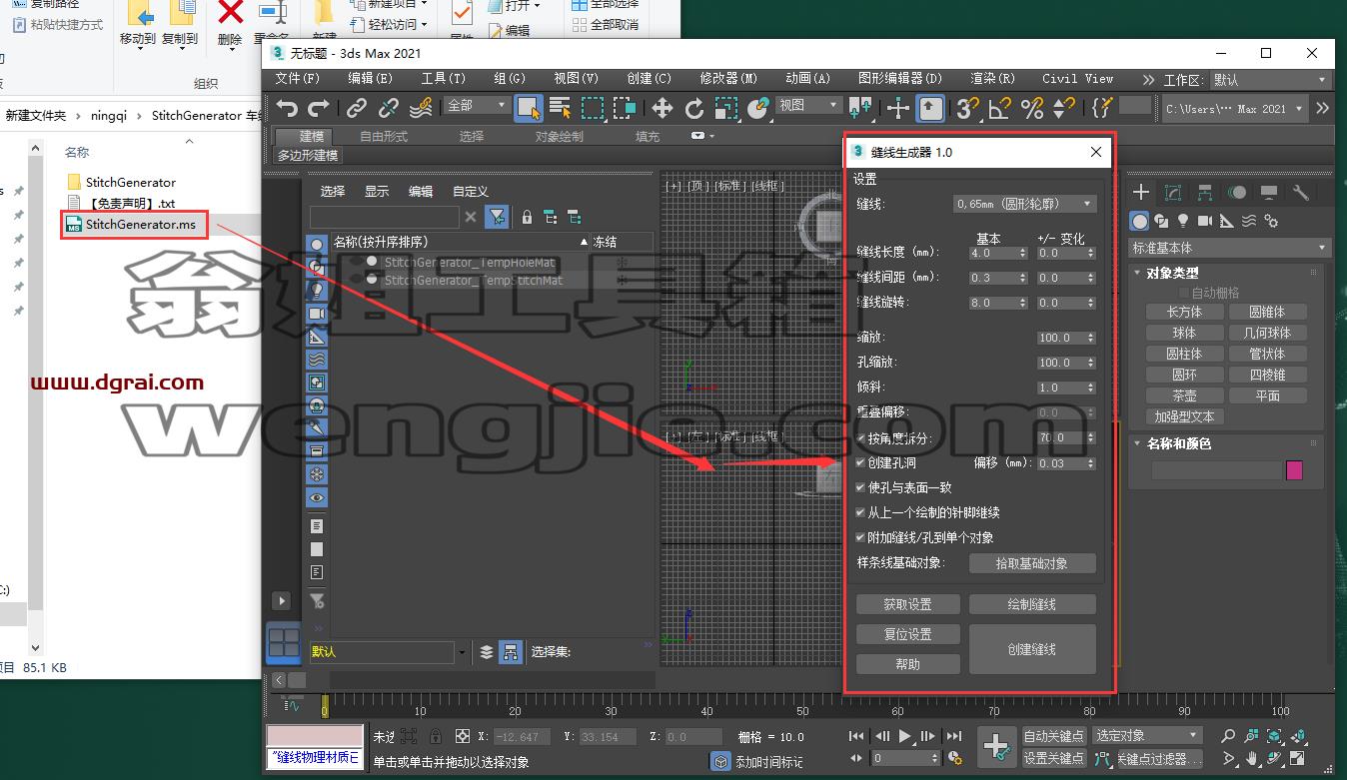Toggle the 设置关键点 set key button
Screen dimensions: 1347x780
1053,759
